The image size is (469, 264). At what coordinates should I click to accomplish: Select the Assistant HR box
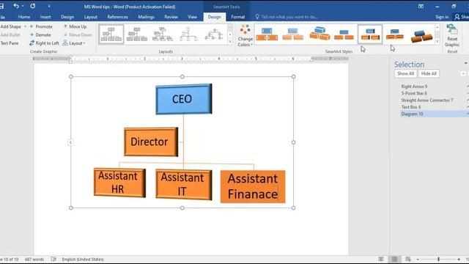(119, 183)
